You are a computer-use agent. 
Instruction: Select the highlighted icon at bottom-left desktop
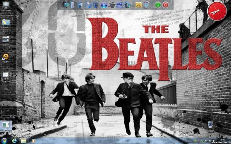click(6, 126)
